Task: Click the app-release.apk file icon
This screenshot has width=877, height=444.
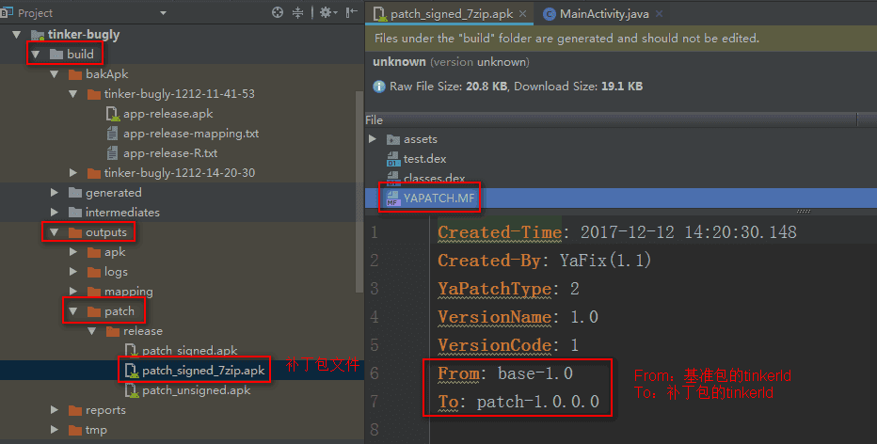Action: pyautogui.click(x=113, y=114)
